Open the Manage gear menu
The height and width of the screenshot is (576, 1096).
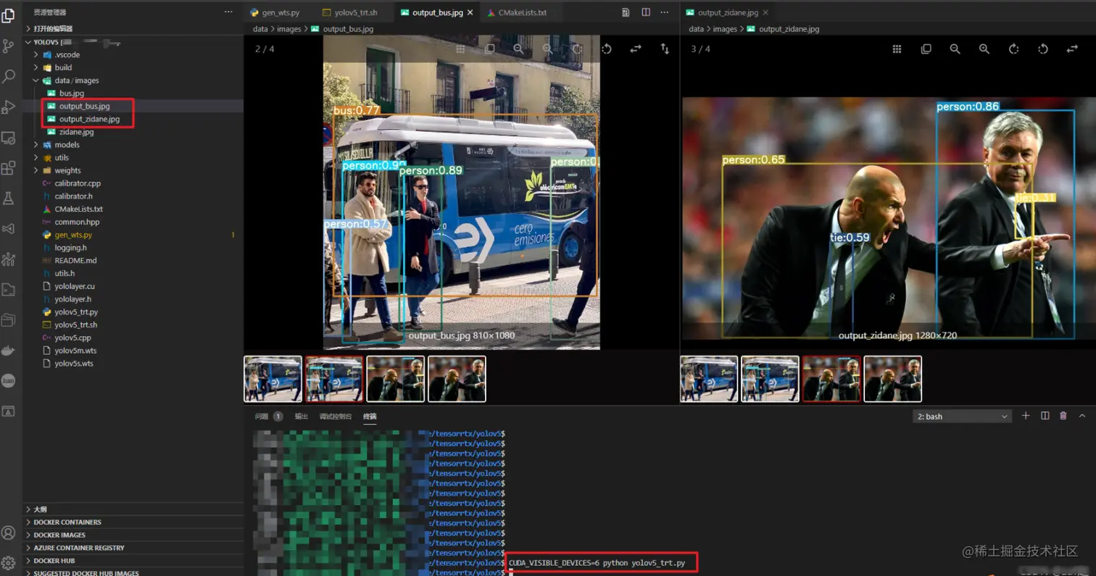9,563
